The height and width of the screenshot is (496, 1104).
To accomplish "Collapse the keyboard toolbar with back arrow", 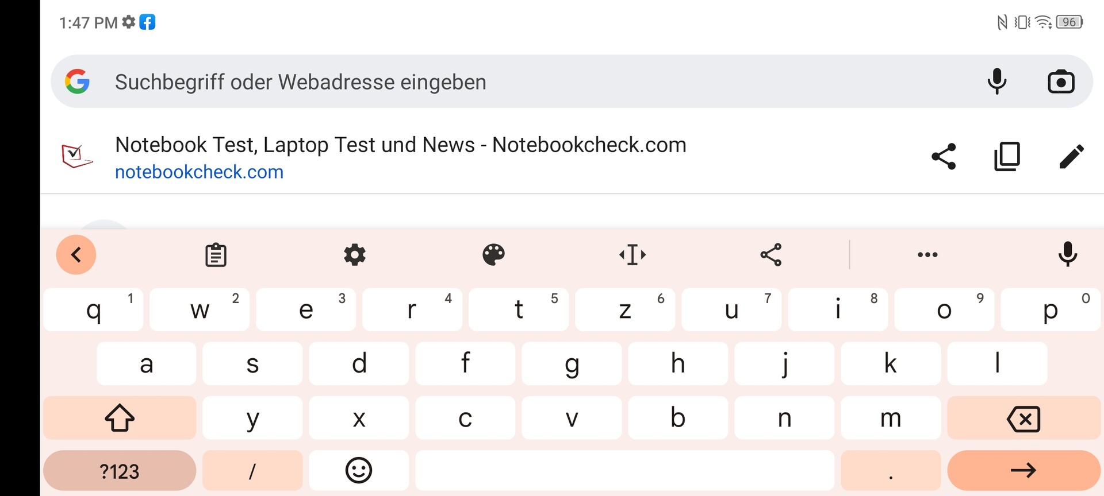I will pos(76,255).
